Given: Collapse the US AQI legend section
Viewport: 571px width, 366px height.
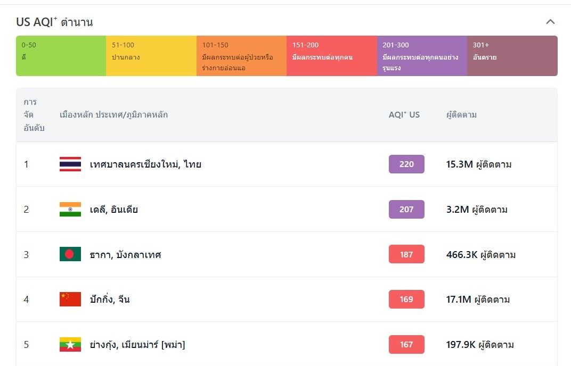Looking at the screenshot, I should coord(550,22).
